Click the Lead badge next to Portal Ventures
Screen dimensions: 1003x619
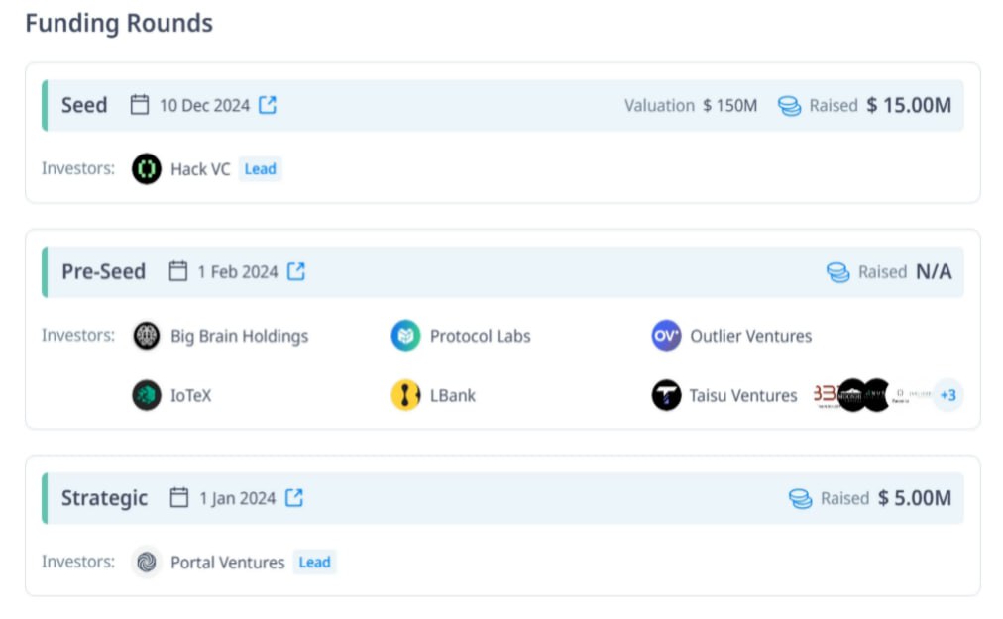pyautogui.click(x=315, y=563)
